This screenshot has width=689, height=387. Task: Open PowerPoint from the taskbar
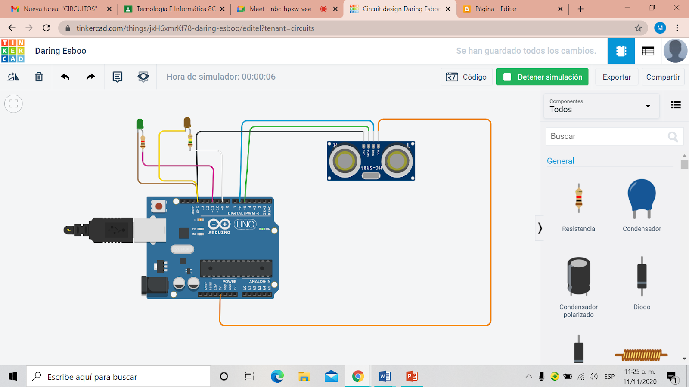pyautogui.click(x=412, y=377)
